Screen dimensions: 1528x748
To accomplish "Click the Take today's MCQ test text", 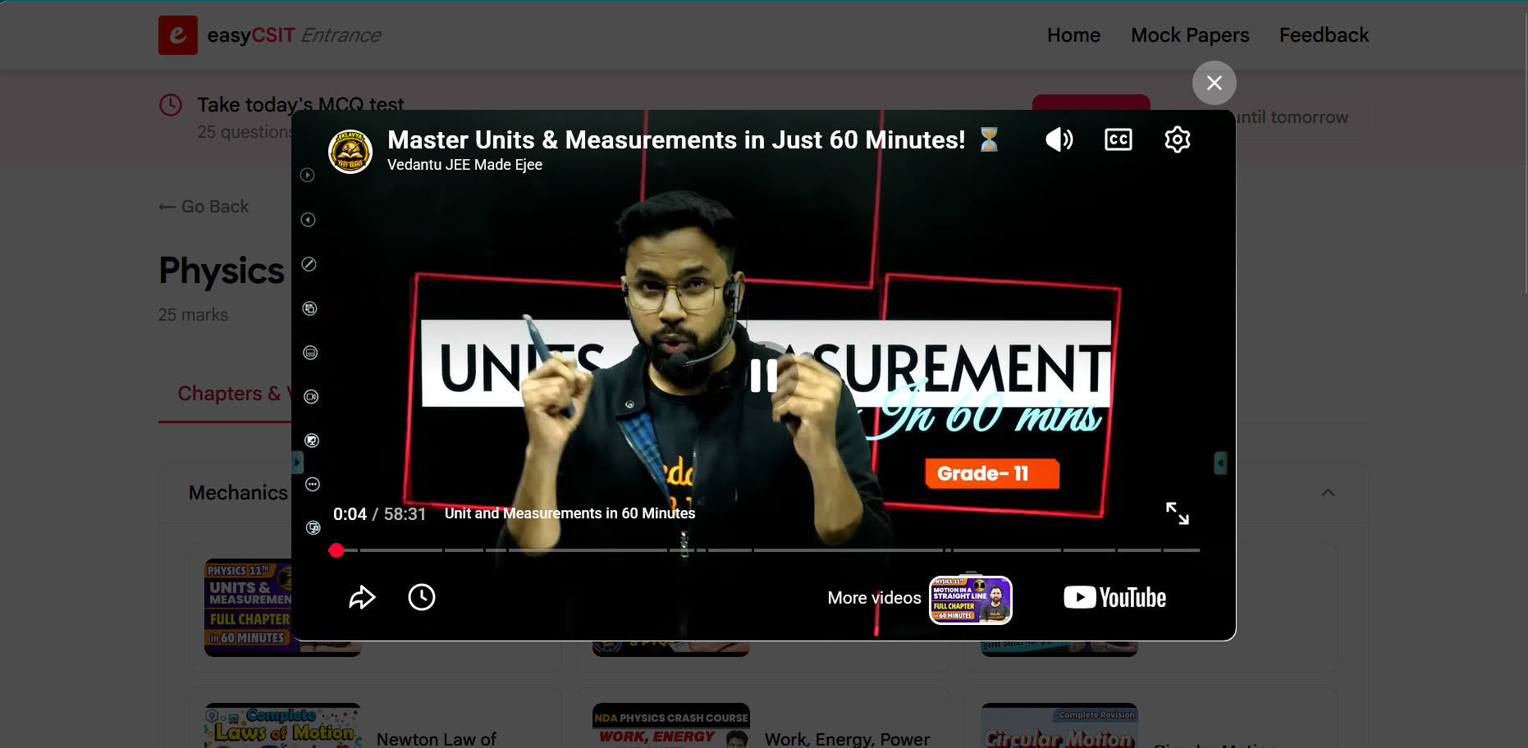I will pyautogui.click(x=300, y=105).
